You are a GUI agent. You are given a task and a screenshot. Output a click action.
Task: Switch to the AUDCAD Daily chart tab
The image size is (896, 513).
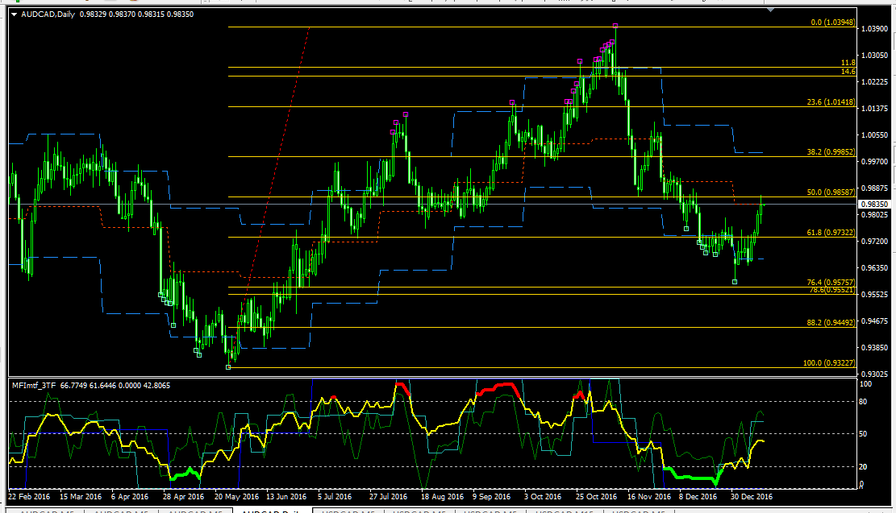coord(273,510)
